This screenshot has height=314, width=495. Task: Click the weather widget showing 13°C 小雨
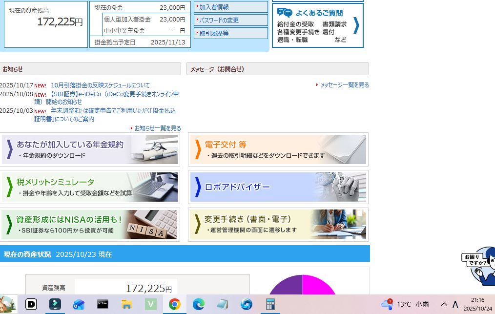tap(405, 304)
